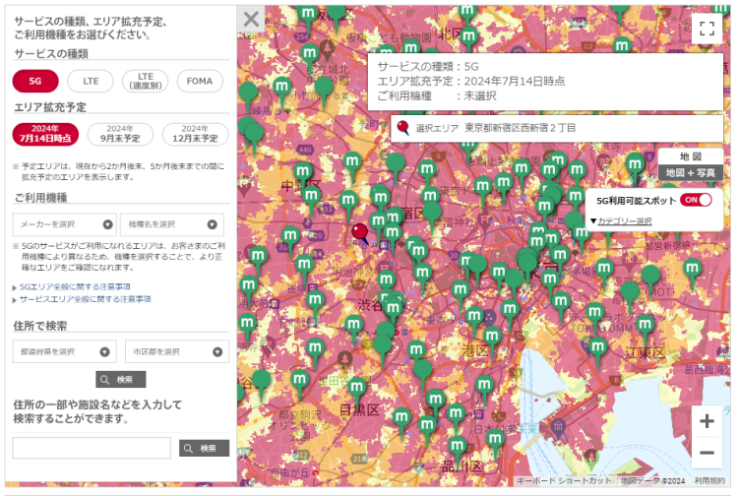Open the 機種名を選択 dropdown

[x=172, y=224]
